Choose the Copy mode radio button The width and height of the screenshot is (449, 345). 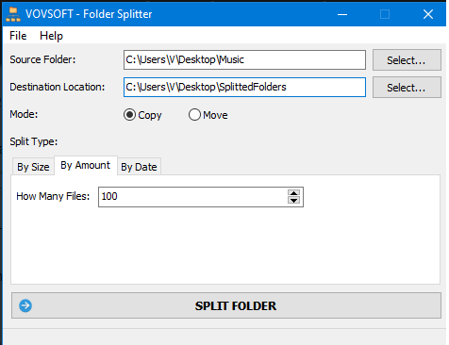tap(142, 115)
